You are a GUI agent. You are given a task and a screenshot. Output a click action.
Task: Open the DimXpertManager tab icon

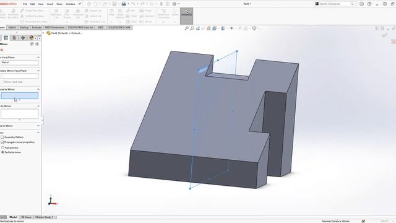coord(23,38)
